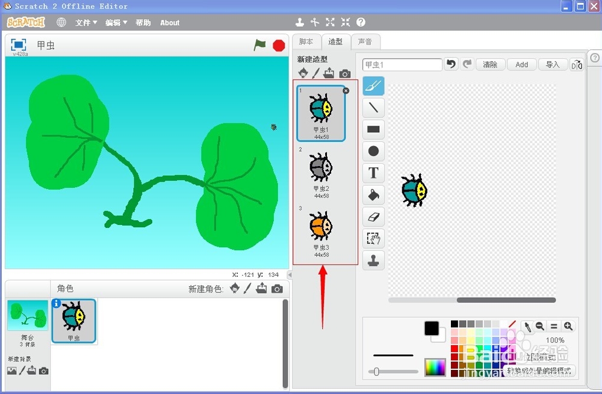Viewport: 602px width, 394px height.
Task: Edit the costume name field 甲虫1
Action: tap(402, 65)
